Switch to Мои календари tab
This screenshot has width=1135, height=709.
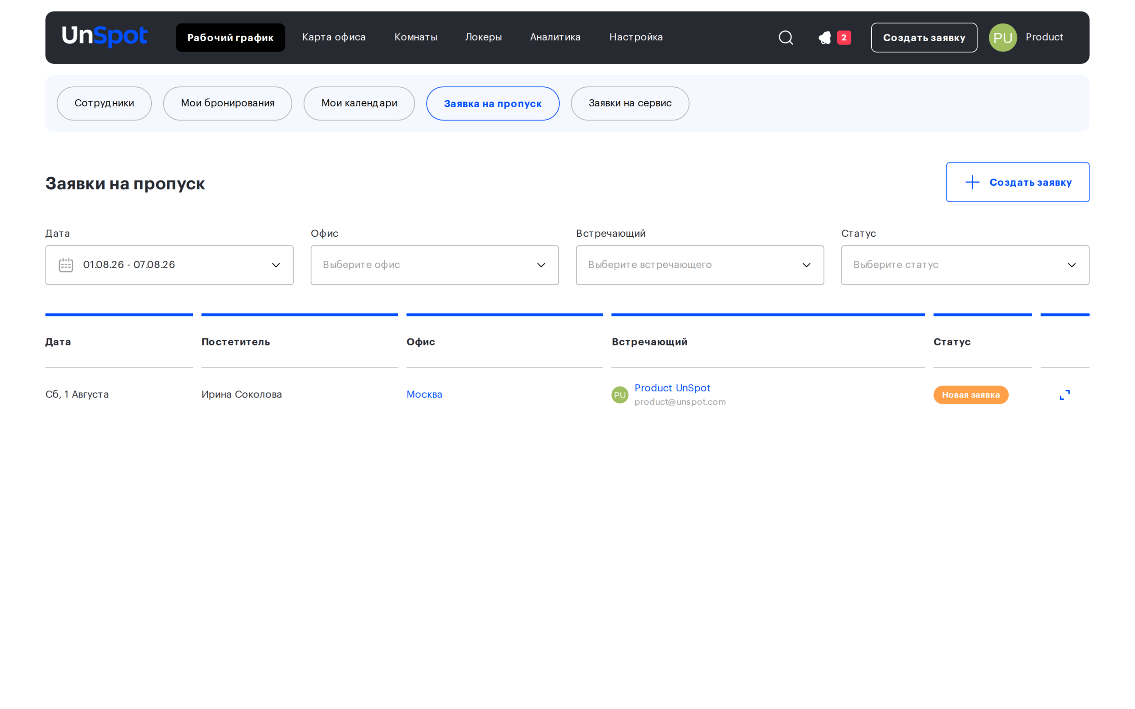click(359, 103)
